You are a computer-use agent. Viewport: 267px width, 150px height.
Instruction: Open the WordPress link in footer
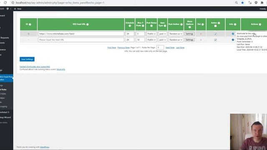45,147
